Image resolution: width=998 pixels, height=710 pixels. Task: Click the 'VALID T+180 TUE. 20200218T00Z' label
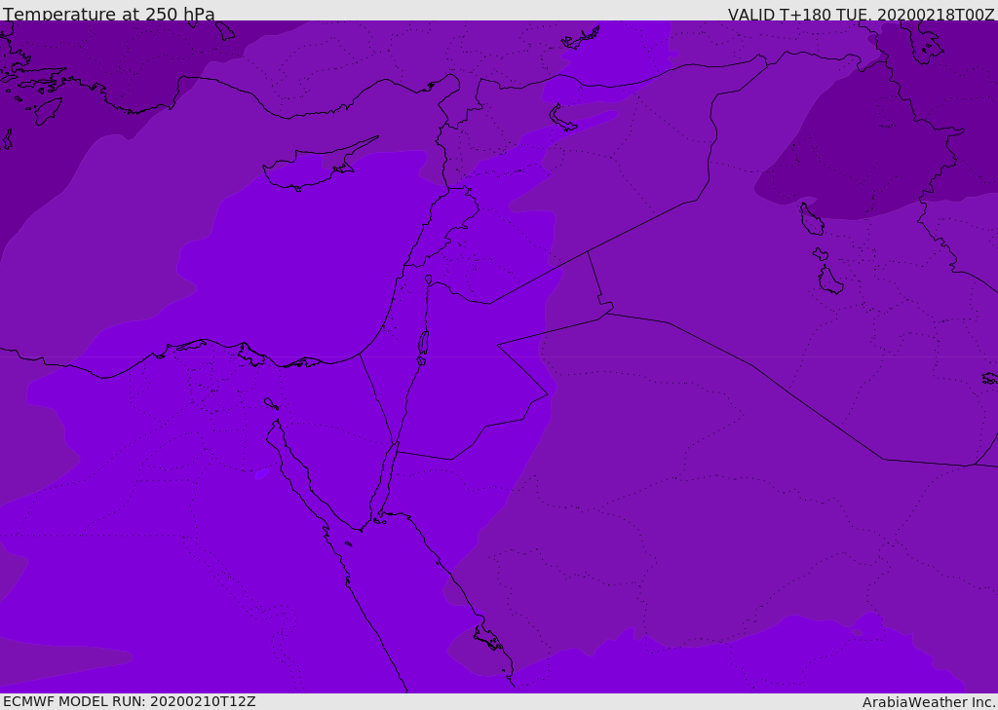click(862, 15)
